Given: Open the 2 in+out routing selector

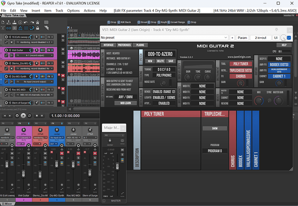Looking at the screenshot, I should 260,38.
